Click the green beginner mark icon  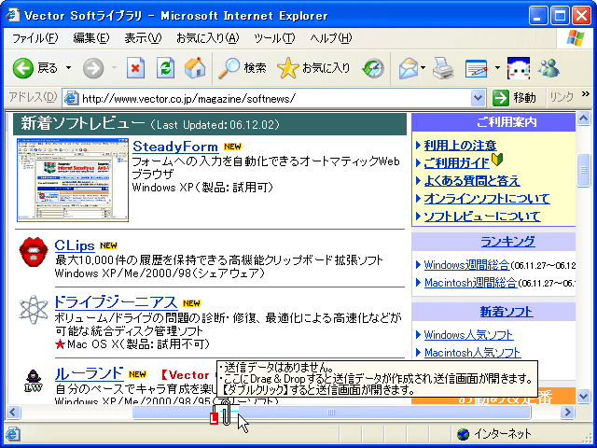497,160
